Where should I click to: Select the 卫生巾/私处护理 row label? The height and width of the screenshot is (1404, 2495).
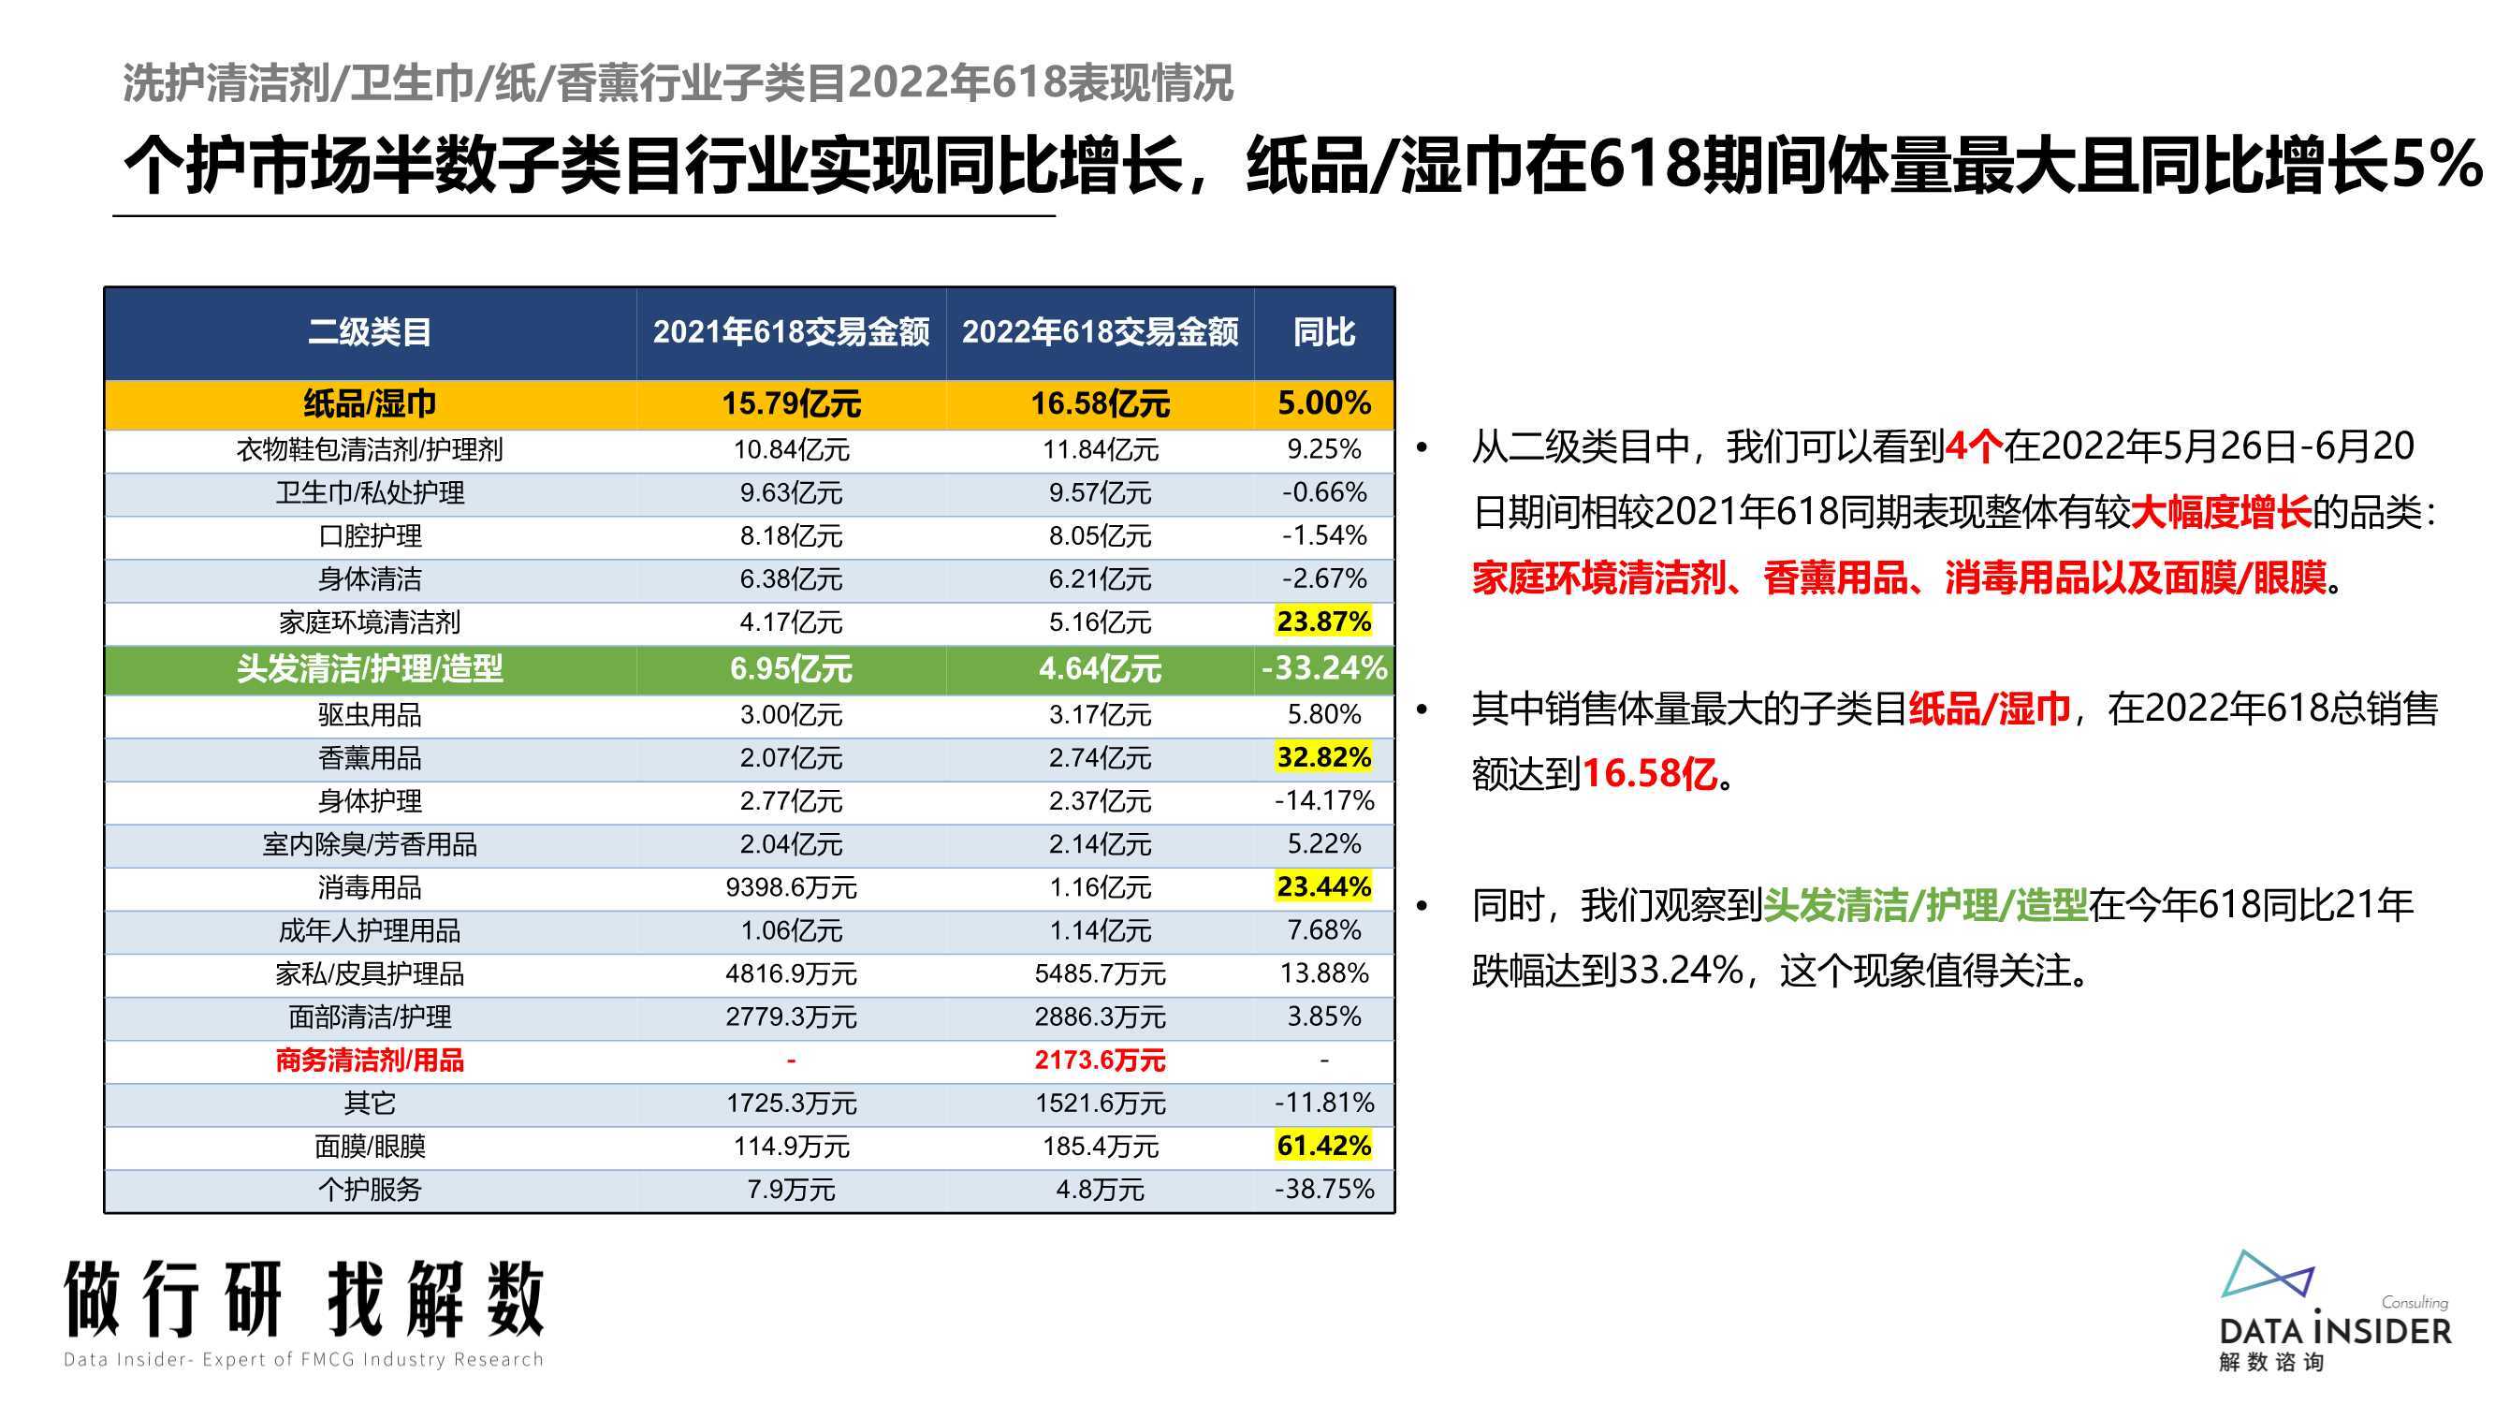[x=370, y=493]
